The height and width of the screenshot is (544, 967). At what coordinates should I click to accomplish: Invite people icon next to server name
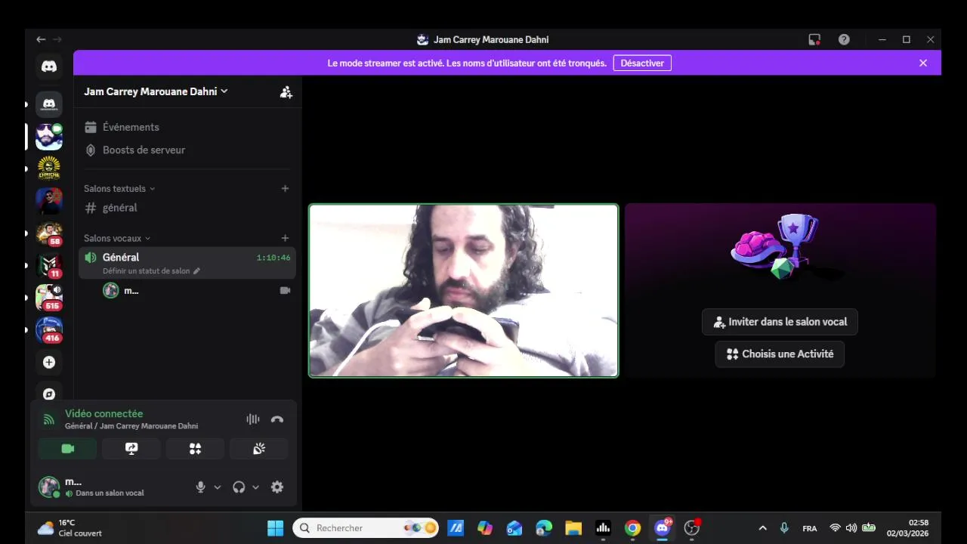click(286, 92)
